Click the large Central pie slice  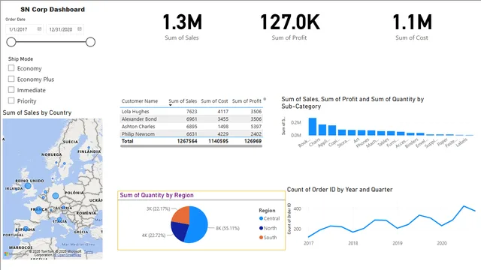pos(198,224)
